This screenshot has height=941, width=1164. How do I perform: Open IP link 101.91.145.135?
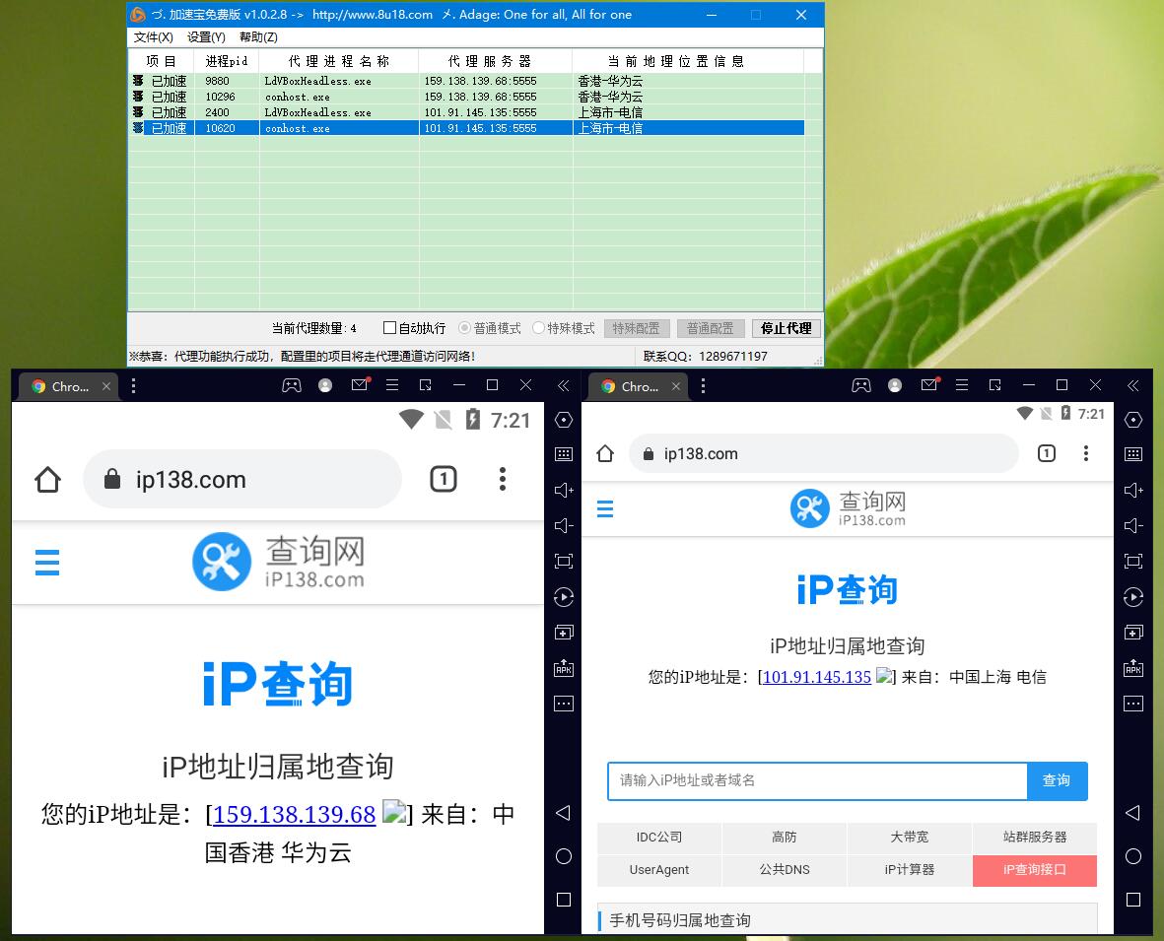point(817,677)
